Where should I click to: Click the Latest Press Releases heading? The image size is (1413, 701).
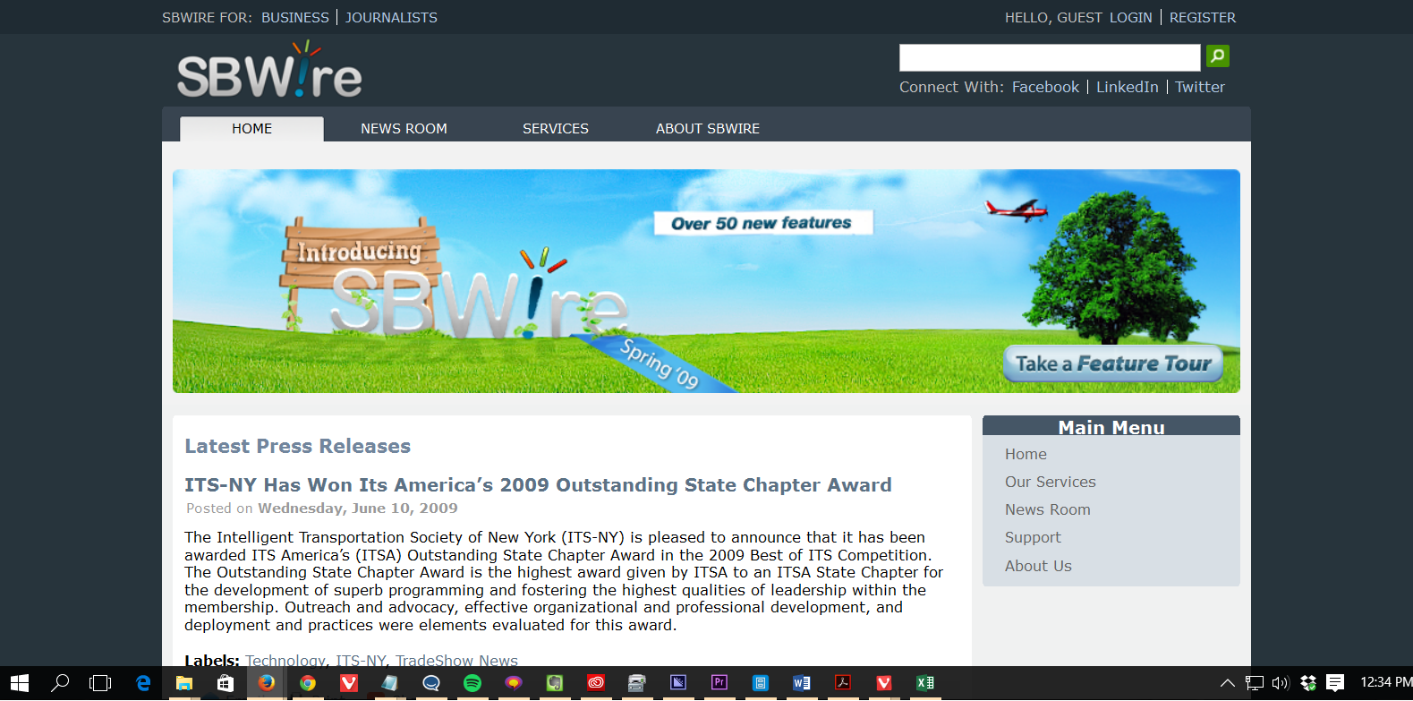pos(298,446)
